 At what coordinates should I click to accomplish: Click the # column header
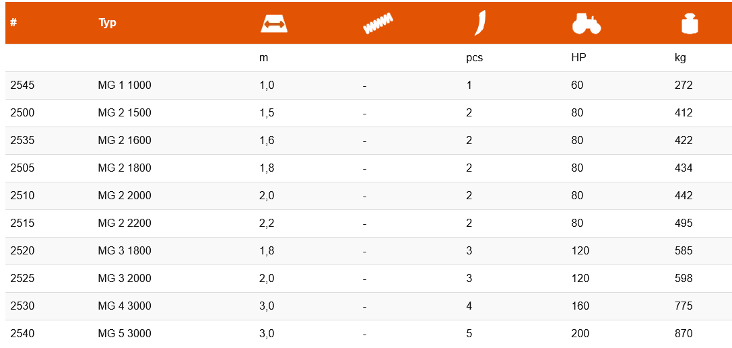pos(13,23)
